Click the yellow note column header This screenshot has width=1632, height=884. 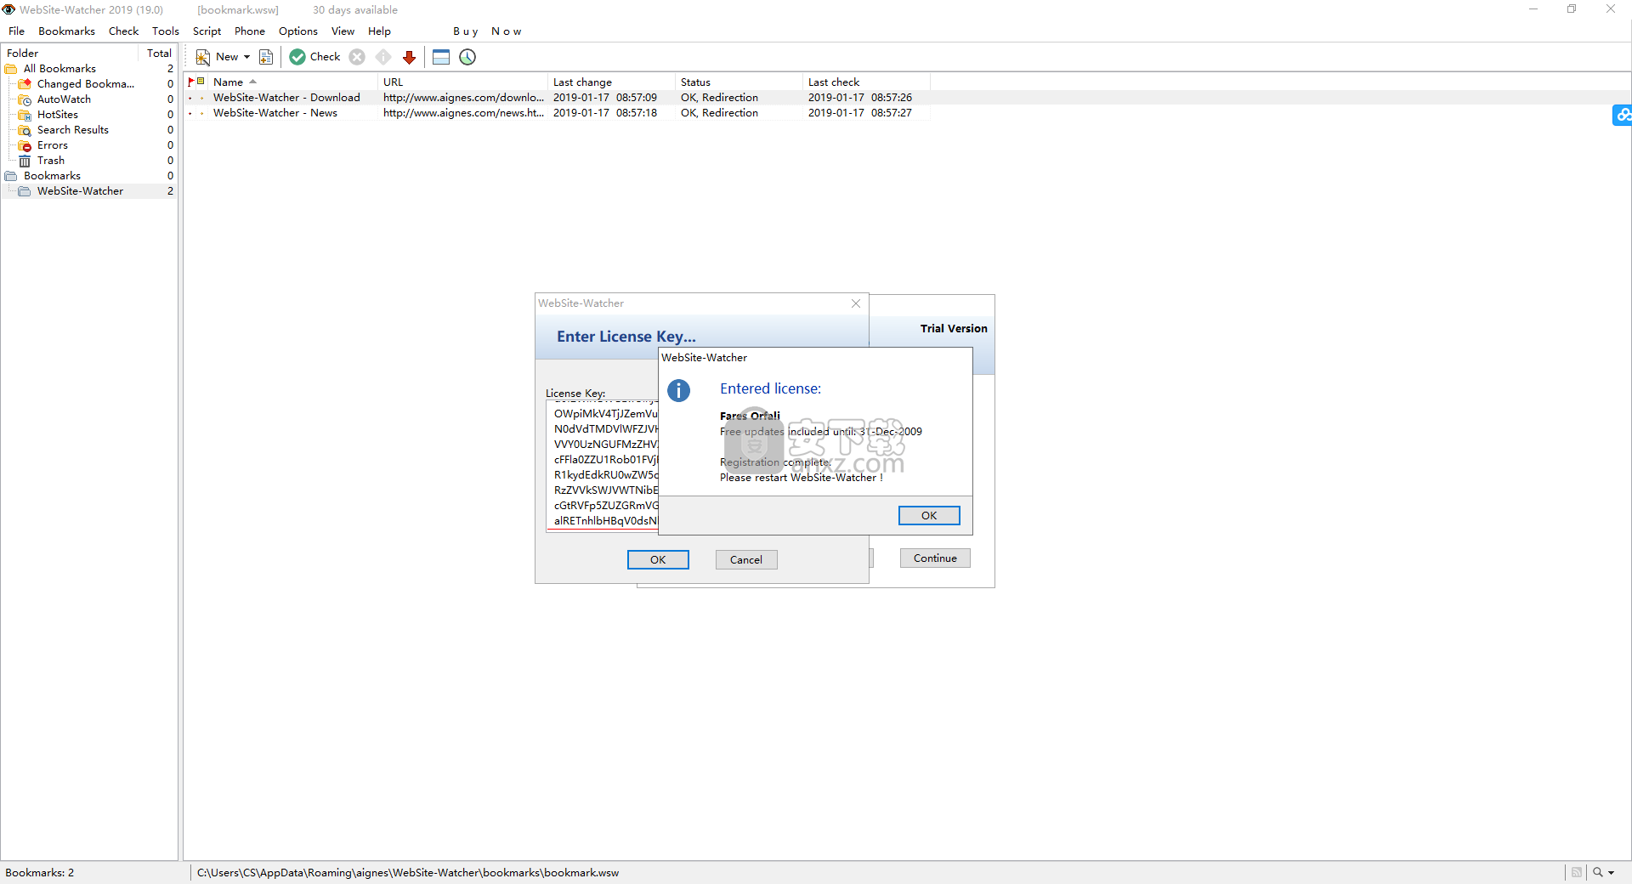pos(201,82)
